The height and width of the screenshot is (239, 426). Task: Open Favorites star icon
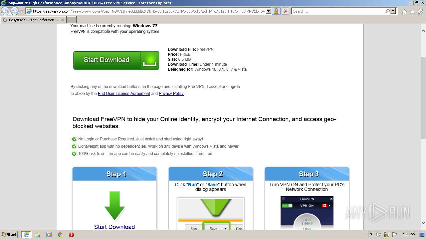pos(412,12)
